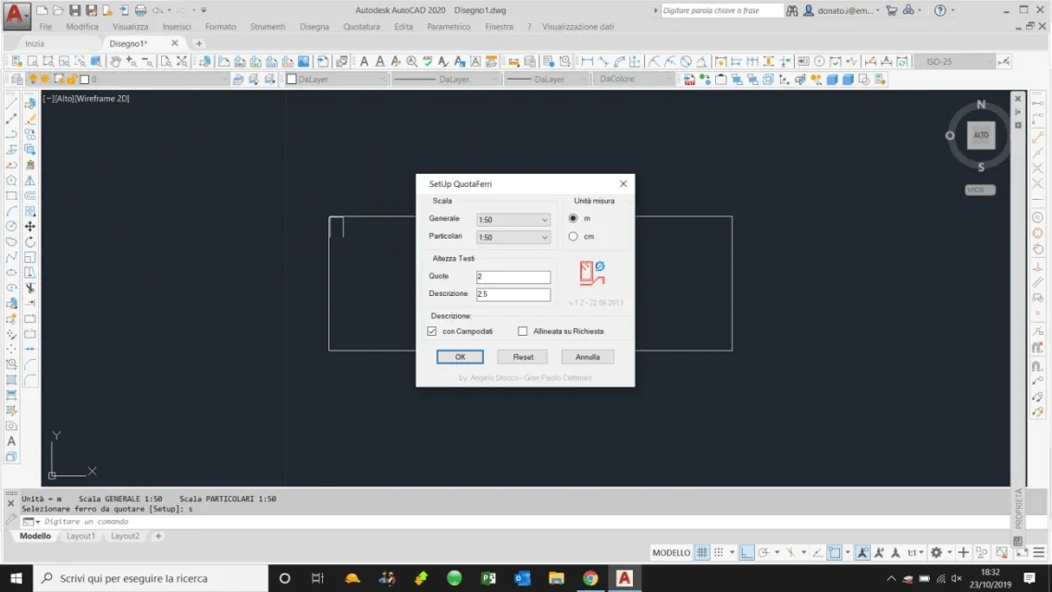Open the AutoCAD application menu logo button
The width and height of the screenshot is (1052, 592).
click(16, 15)
